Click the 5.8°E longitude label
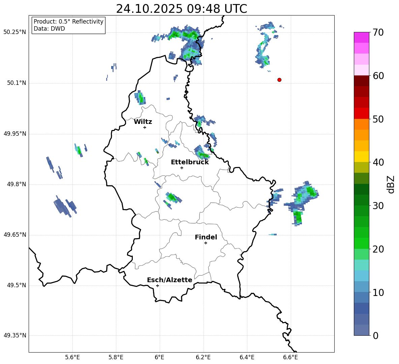 pyautogui.click(x=116, y=358)
